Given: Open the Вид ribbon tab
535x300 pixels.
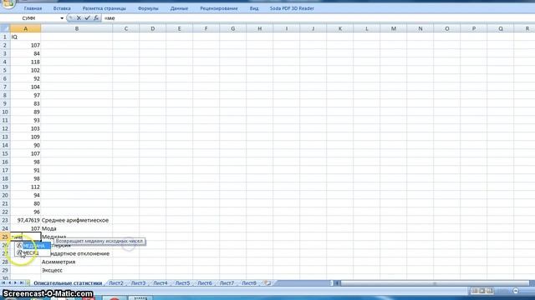Looking at the screenshot, I should pos(254,8).
